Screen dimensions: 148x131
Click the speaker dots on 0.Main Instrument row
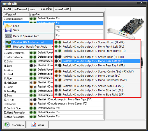(x=33, y=19)
